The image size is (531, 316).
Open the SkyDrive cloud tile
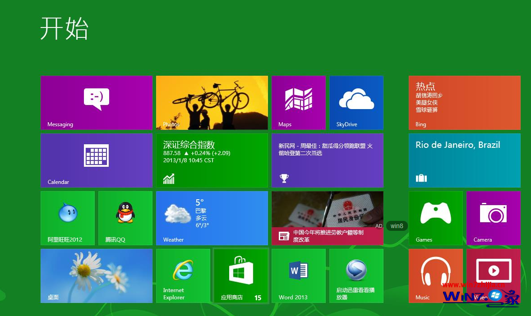356,102
